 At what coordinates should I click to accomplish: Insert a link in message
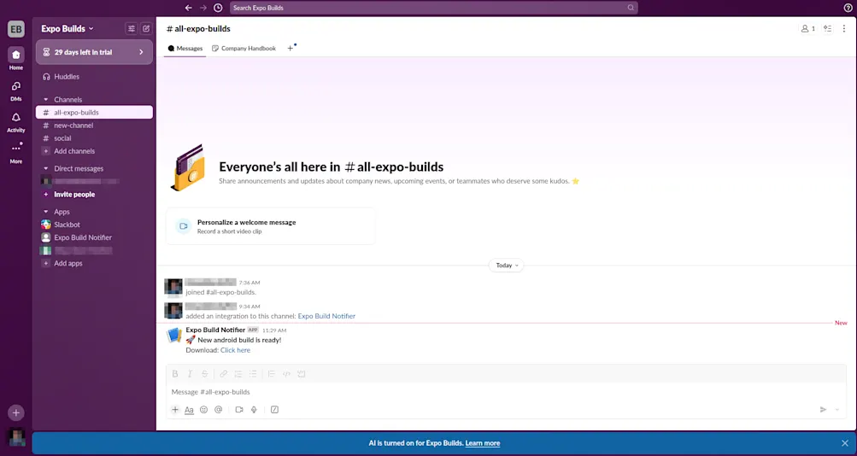click(x=224, y=374)
